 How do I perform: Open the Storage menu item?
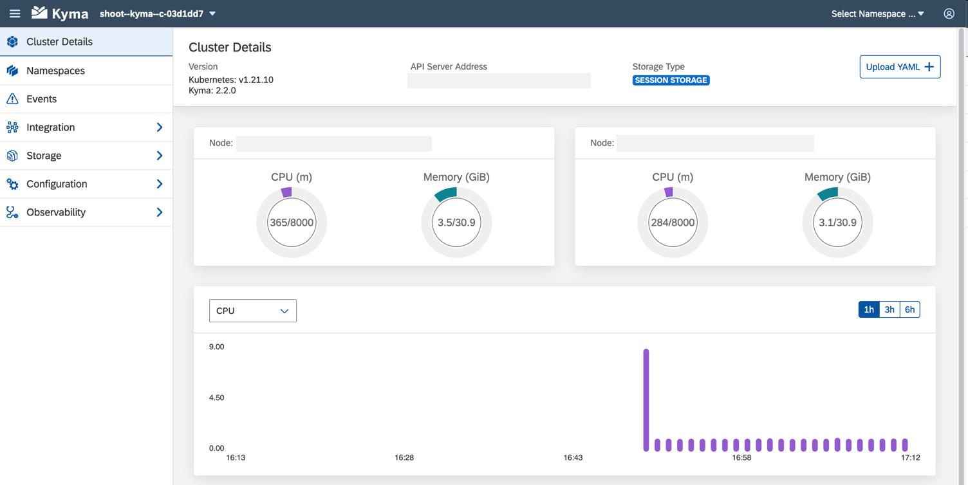[86, 156]
